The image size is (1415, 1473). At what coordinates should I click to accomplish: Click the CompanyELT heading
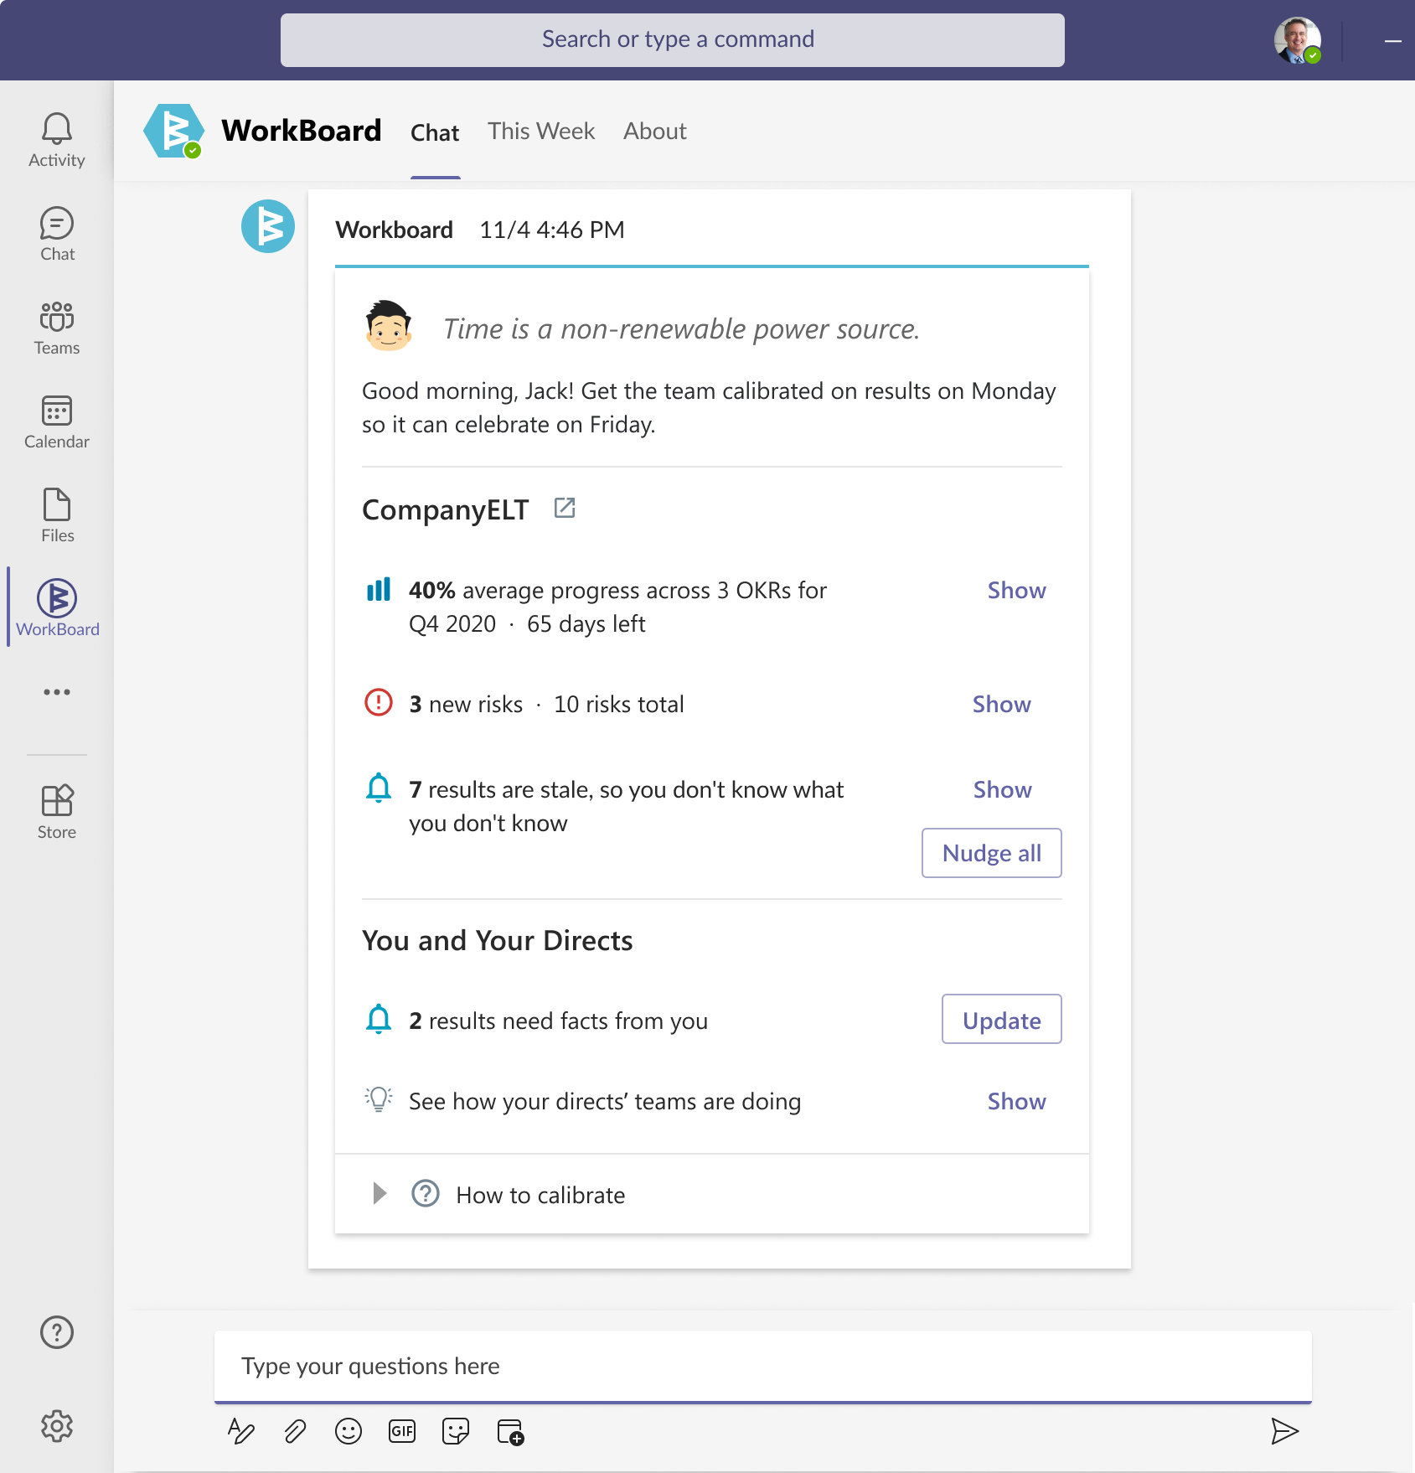point(446,509)
